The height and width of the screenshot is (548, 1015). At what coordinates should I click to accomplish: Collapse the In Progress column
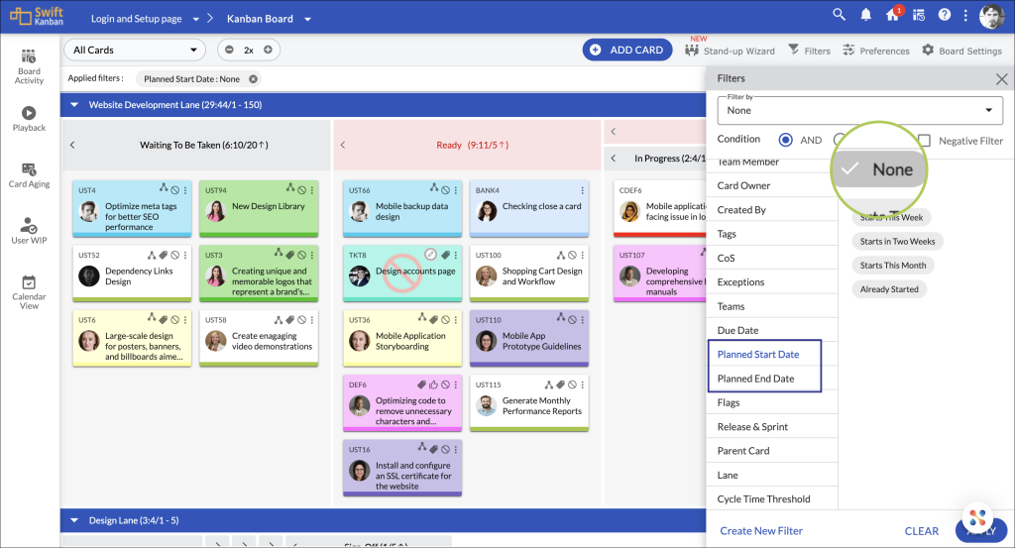pyautogui.click(x=614, y=158)
